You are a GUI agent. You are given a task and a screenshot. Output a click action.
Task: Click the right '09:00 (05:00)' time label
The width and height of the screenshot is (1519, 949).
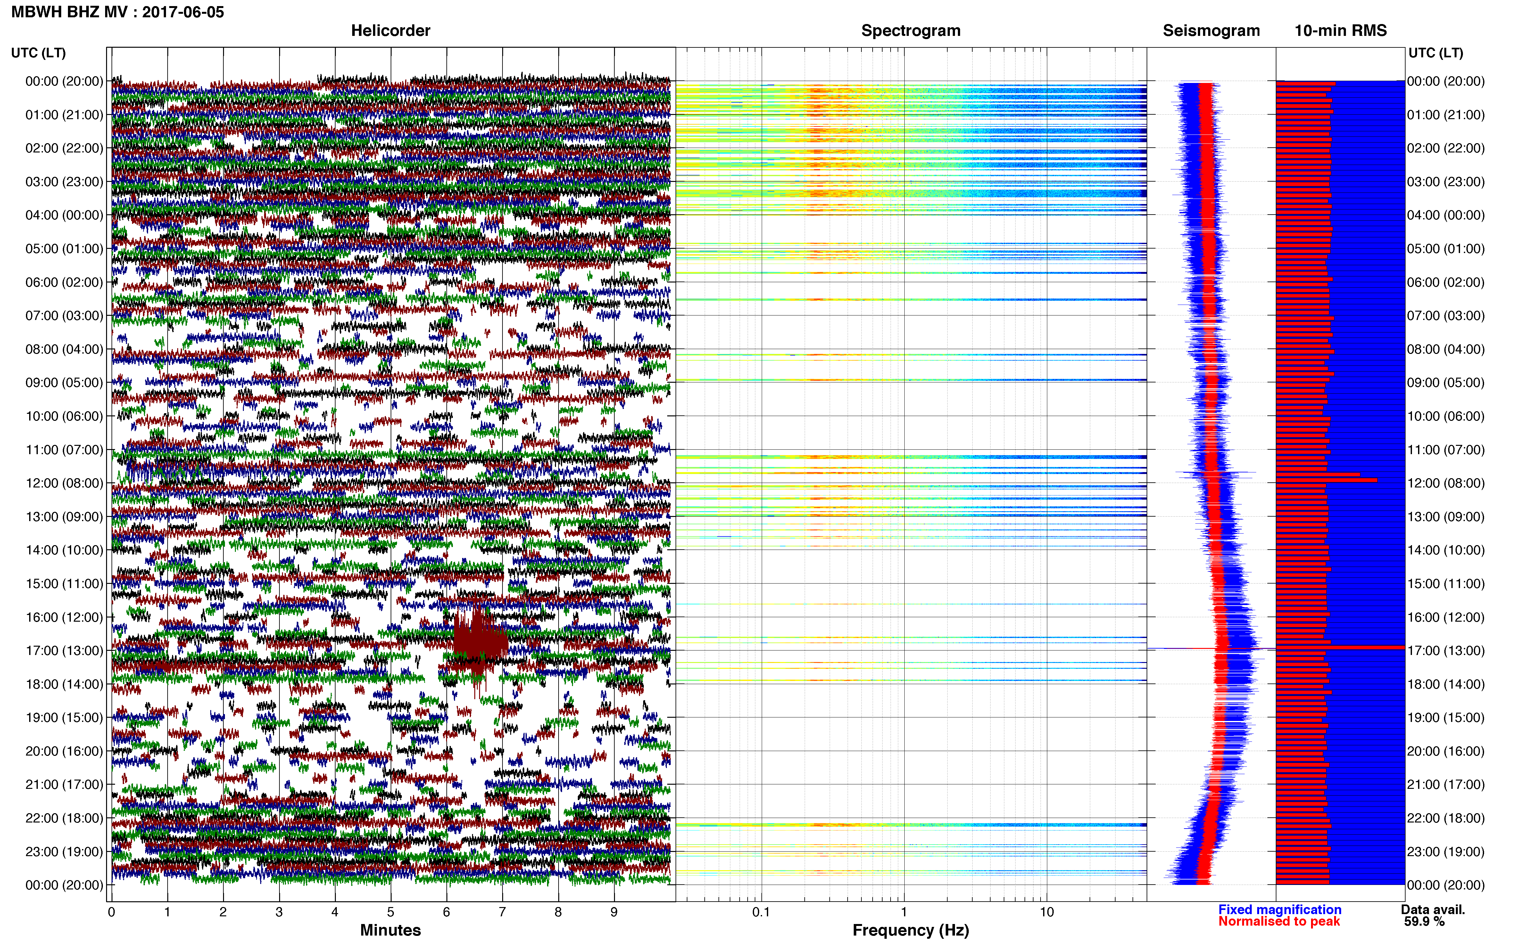[x=1446, y=383]
